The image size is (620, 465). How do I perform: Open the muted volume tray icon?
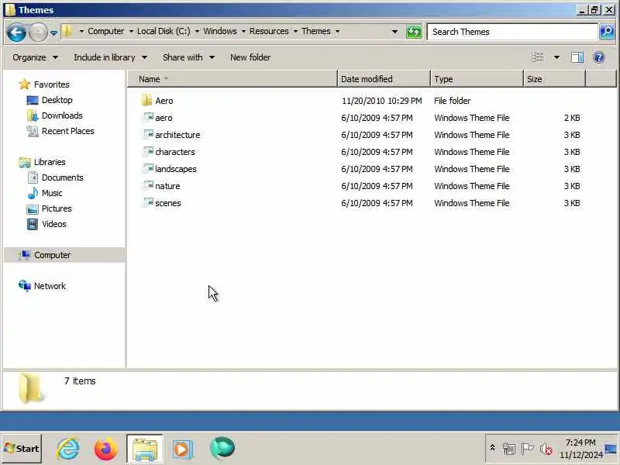click(x=546, y=449)
